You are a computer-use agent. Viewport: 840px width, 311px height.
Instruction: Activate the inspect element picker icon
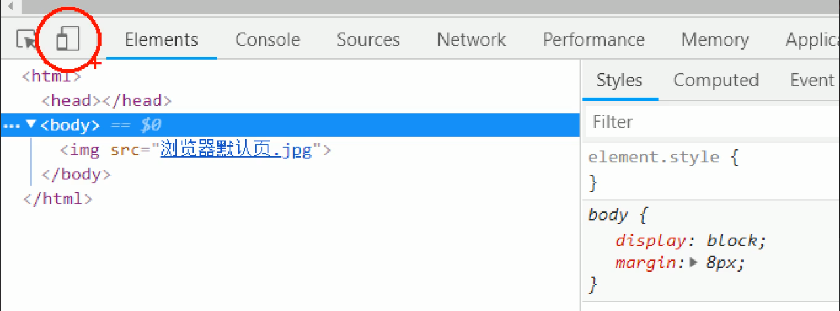point(27,39)
